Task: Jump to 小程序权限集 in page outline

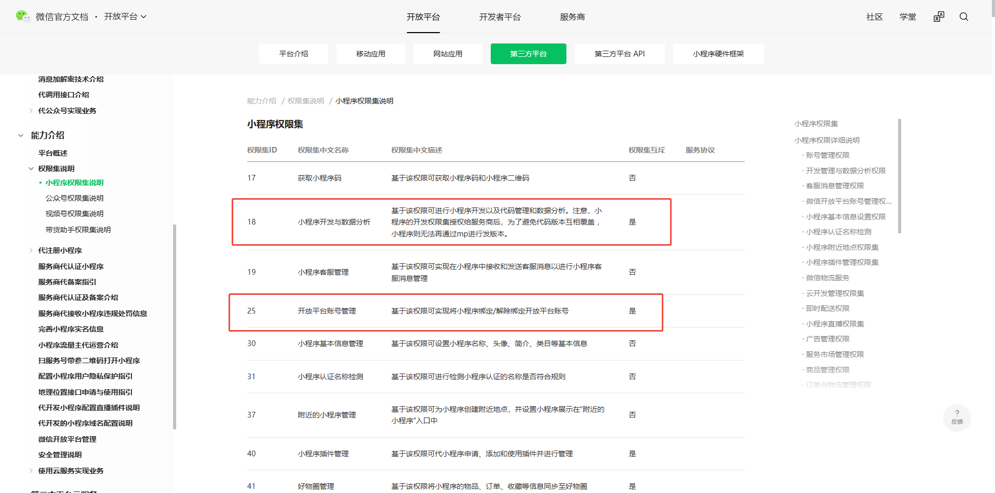Action: (x=816, y=124)
